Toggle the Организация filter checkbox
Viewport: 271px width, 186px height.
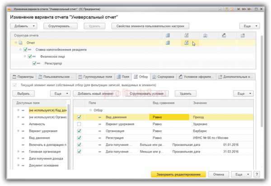pyautogui.click(x=79, y=131)
